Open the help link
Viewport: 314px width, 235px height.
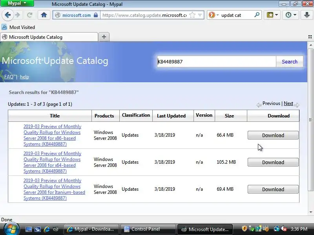coord(24,77)
